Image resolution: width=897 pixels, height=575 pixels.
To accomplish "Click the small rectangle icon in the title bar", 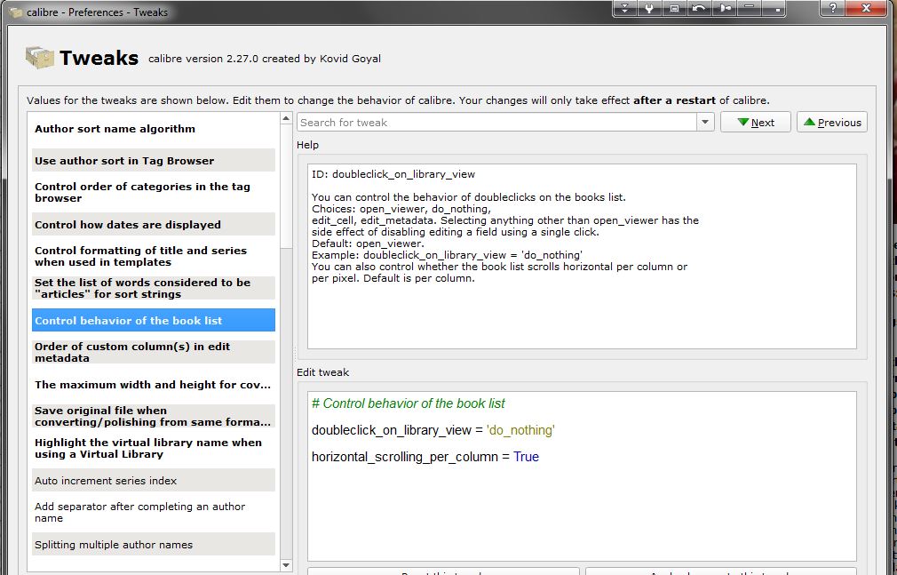I will tap(675, 9).
